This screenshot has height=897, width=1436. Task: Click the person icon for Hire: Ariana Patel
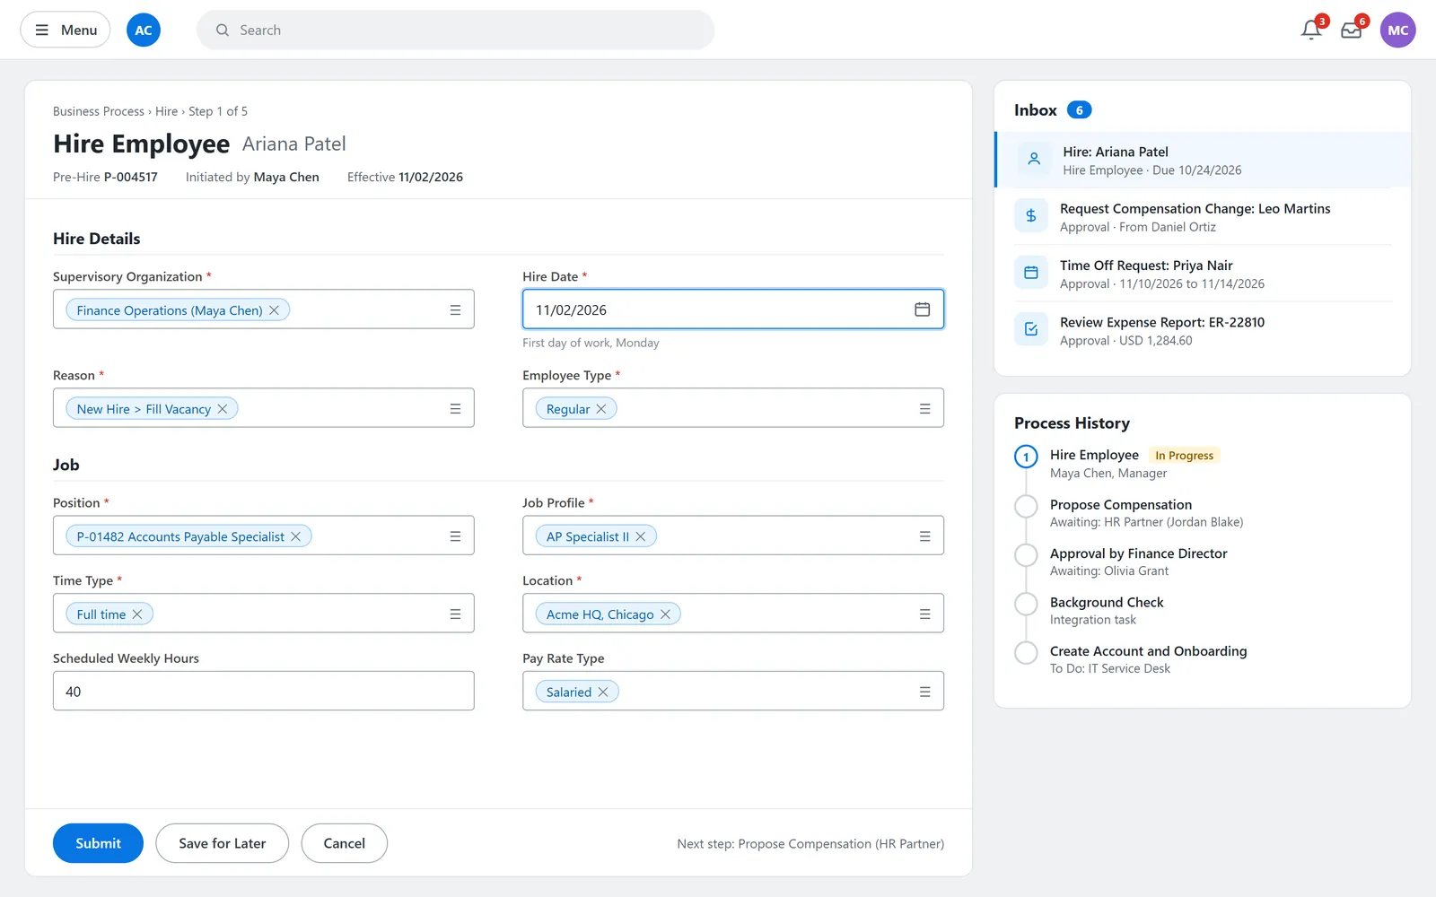(1034, 159)
